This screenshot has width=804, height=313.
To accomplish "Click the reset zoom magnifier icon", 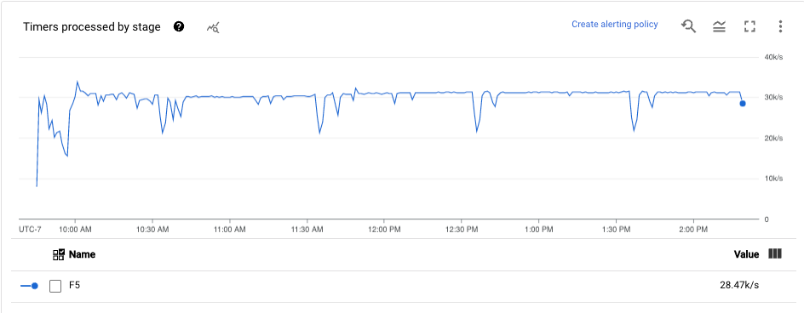I will point(688,26).
